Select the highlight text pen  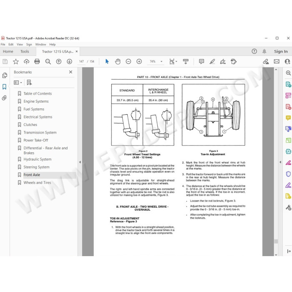tap(212, 61)
